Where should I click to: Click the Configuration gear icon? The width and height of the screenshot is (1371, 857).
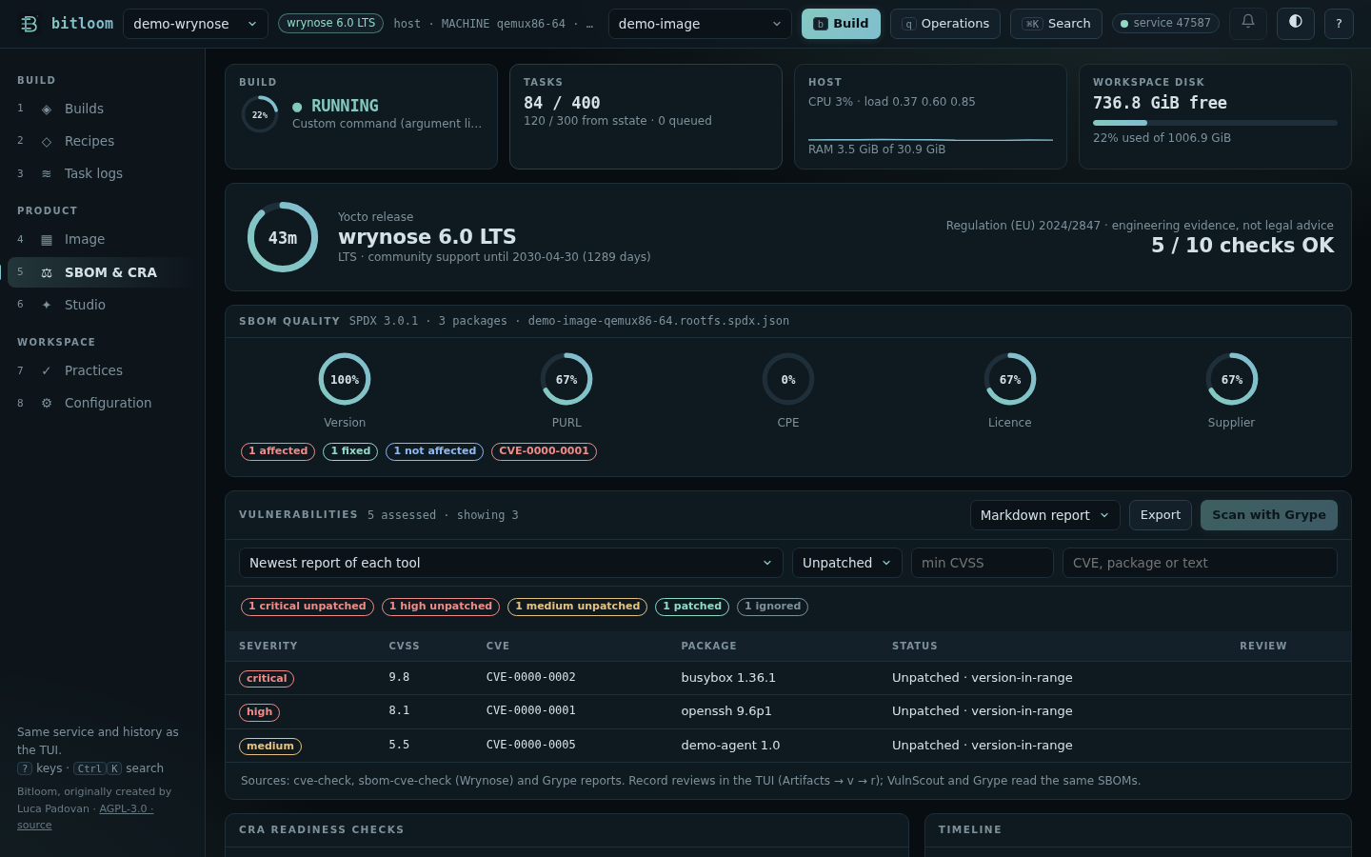tap(47, 404)
